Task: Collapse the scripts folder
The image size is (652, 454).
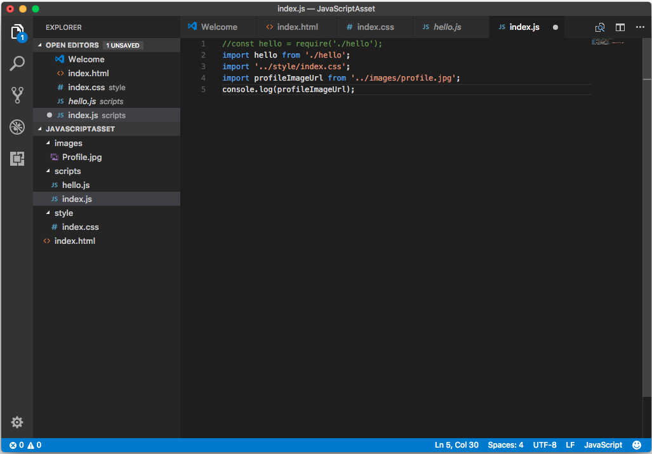Action: [x=48, y=171]
